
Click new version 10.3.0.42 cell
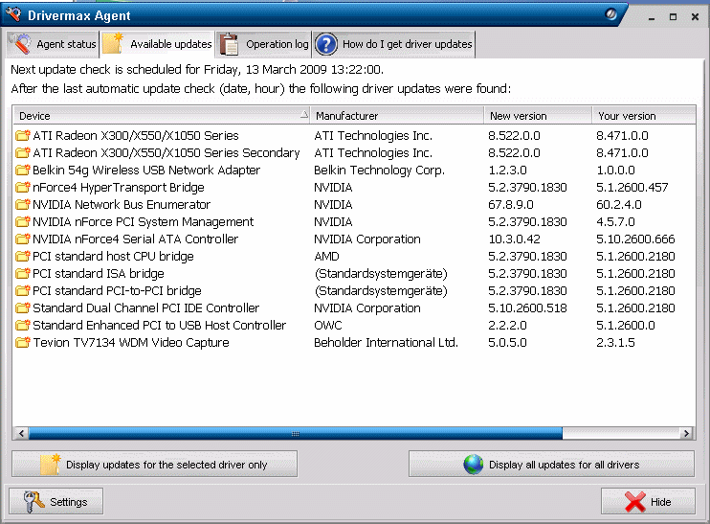pyautogui.click(x=514, y=239)
